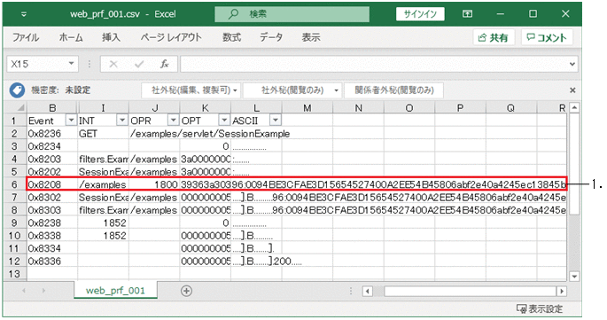607x320 pixels.
Task: Select cell 0x8302 in Event column
Action: (x=52, y=197)
